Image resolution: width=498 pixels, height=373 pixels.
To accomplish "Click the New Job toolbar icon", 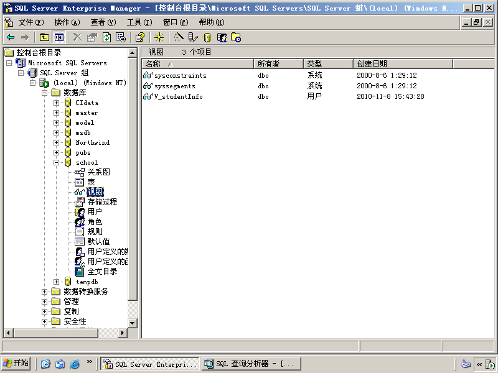I will click(236, 37).
